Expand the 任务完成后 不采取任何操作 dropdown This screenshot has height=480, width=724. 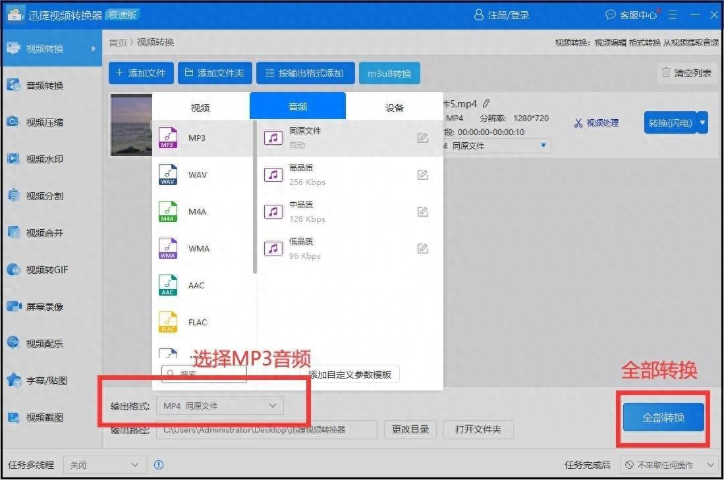pyautogui.click(x=669, y=465)
